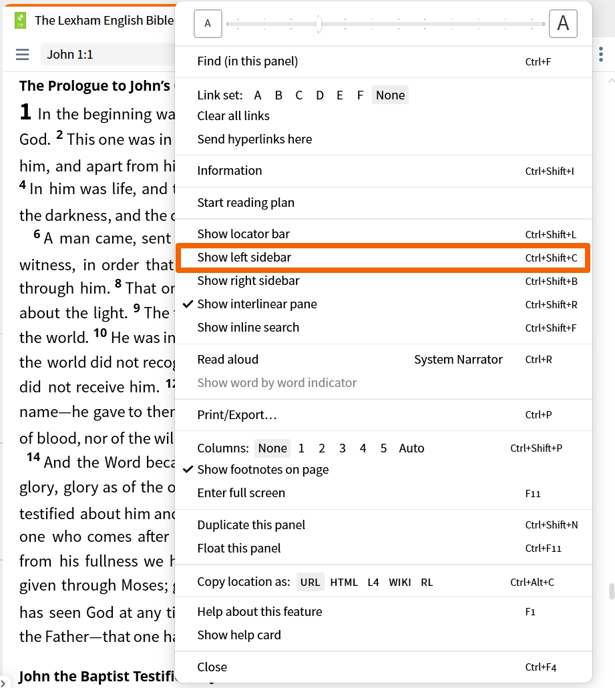
Task: Click the Lexham English Bible resource icon
Action: [20, 20]
